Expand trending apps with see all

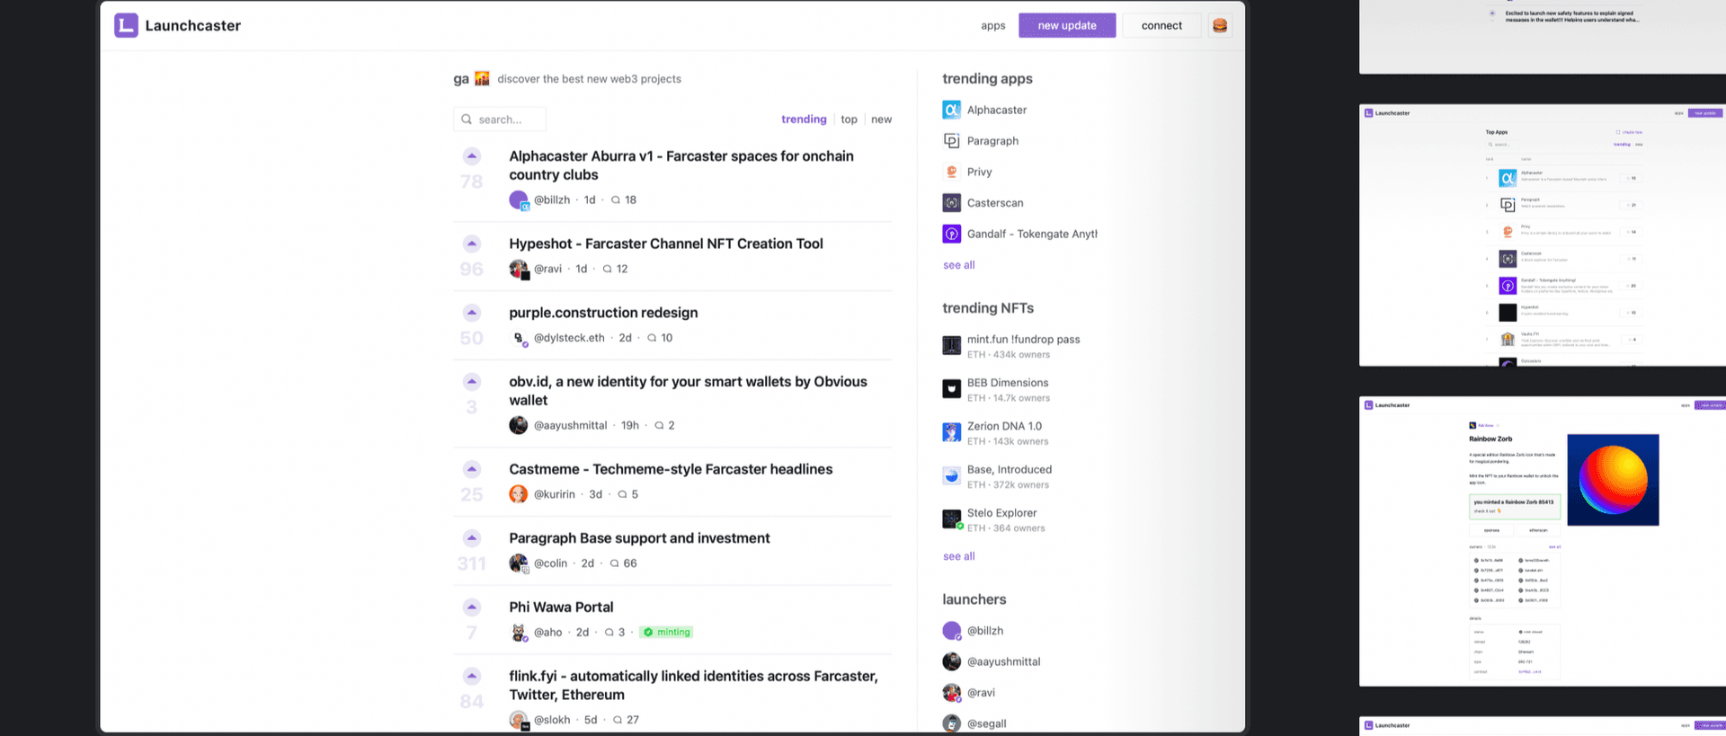point(958,265)
